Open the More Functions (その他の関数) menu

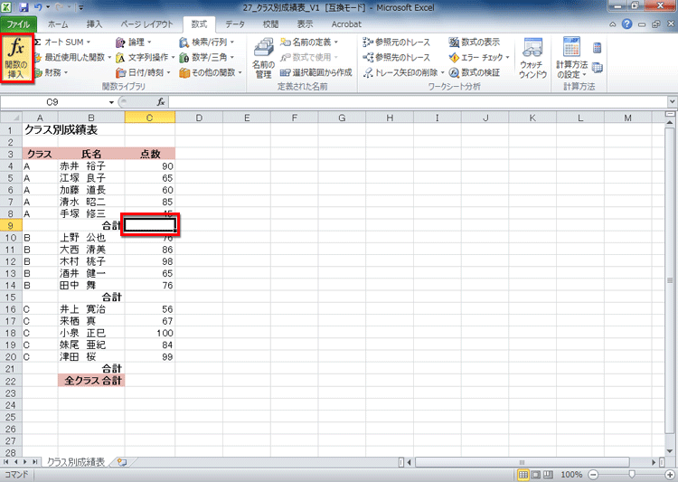click(211, 72)
